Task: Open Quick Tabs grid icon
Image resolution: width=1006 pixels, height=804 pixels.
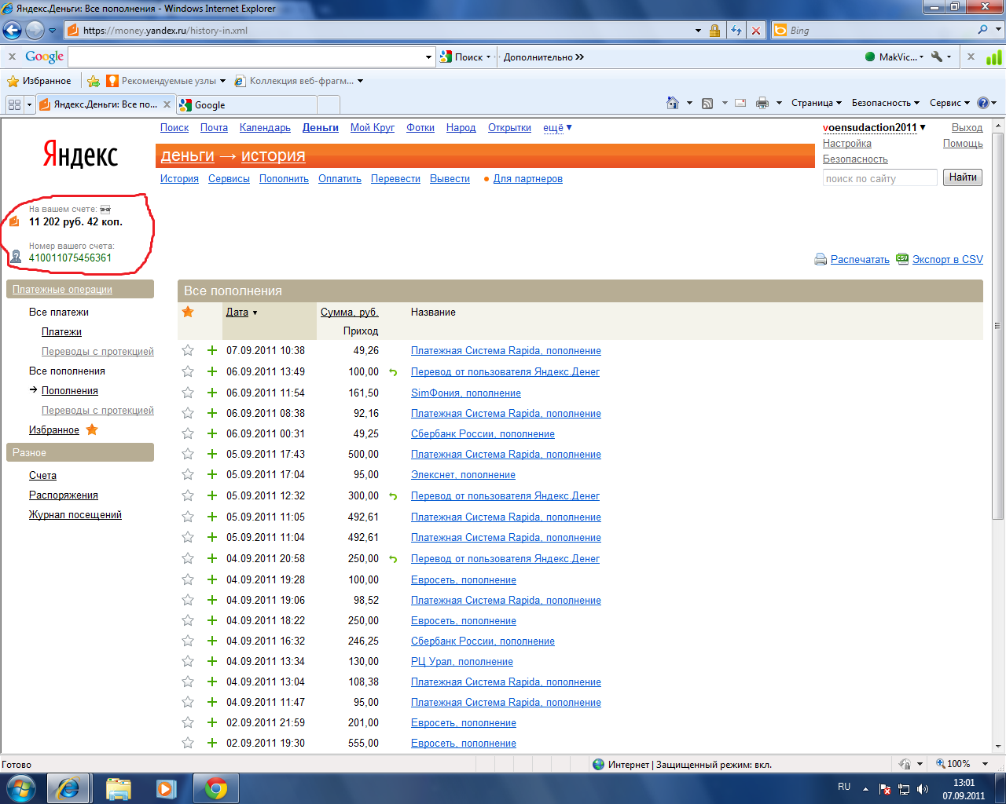Action: (14, 104)
